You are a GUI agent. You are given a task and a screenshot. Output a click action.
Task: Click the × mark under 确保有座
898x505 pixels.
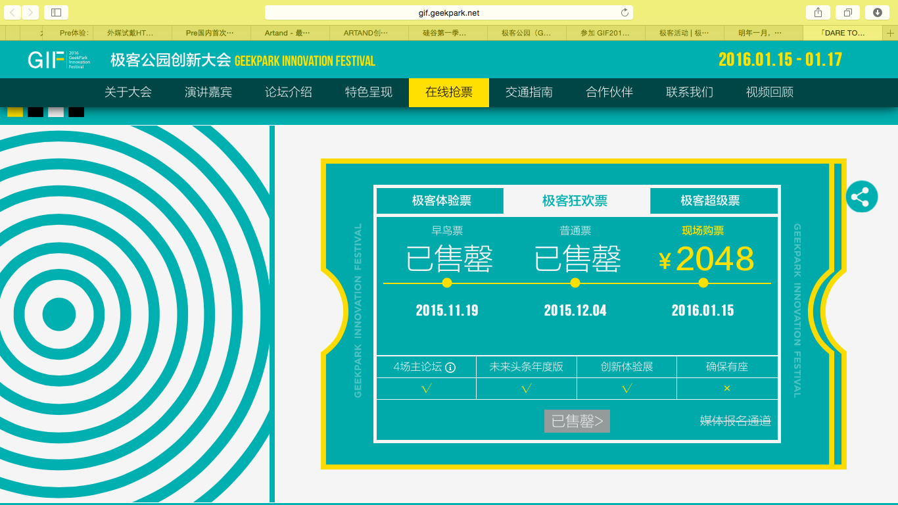pyautogui.click(x=727, y=389)
